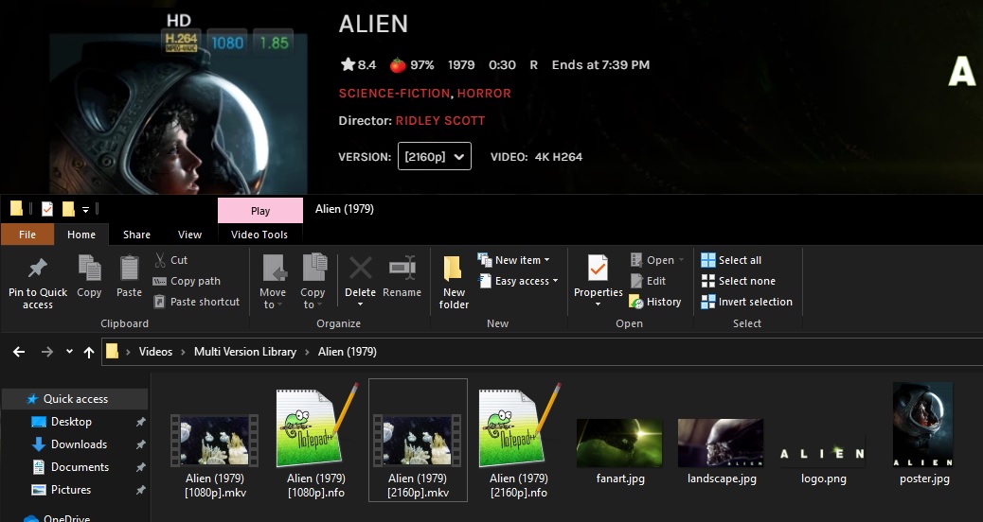
Task: Click Invert selection
Action: pos(747,302)
